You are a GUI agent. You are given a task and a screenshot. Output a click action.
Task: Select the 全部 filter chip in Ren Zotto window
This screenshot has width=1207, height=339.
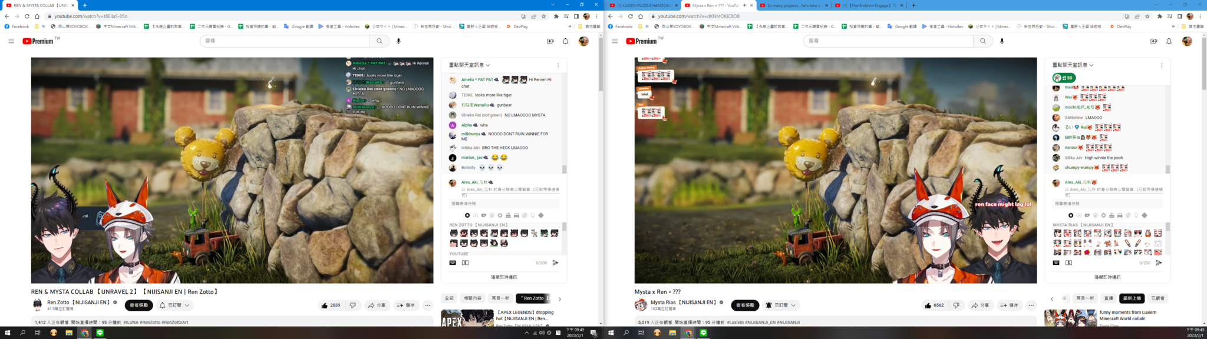click(449, 298)
